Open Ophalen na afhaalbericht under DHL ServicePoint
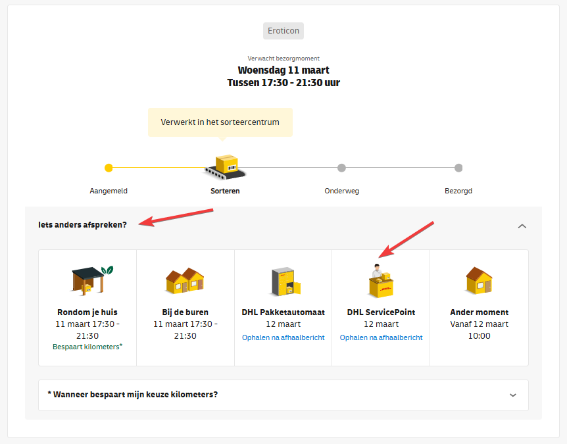The height and width of the screenshot is (444, 567). point(381,337)
